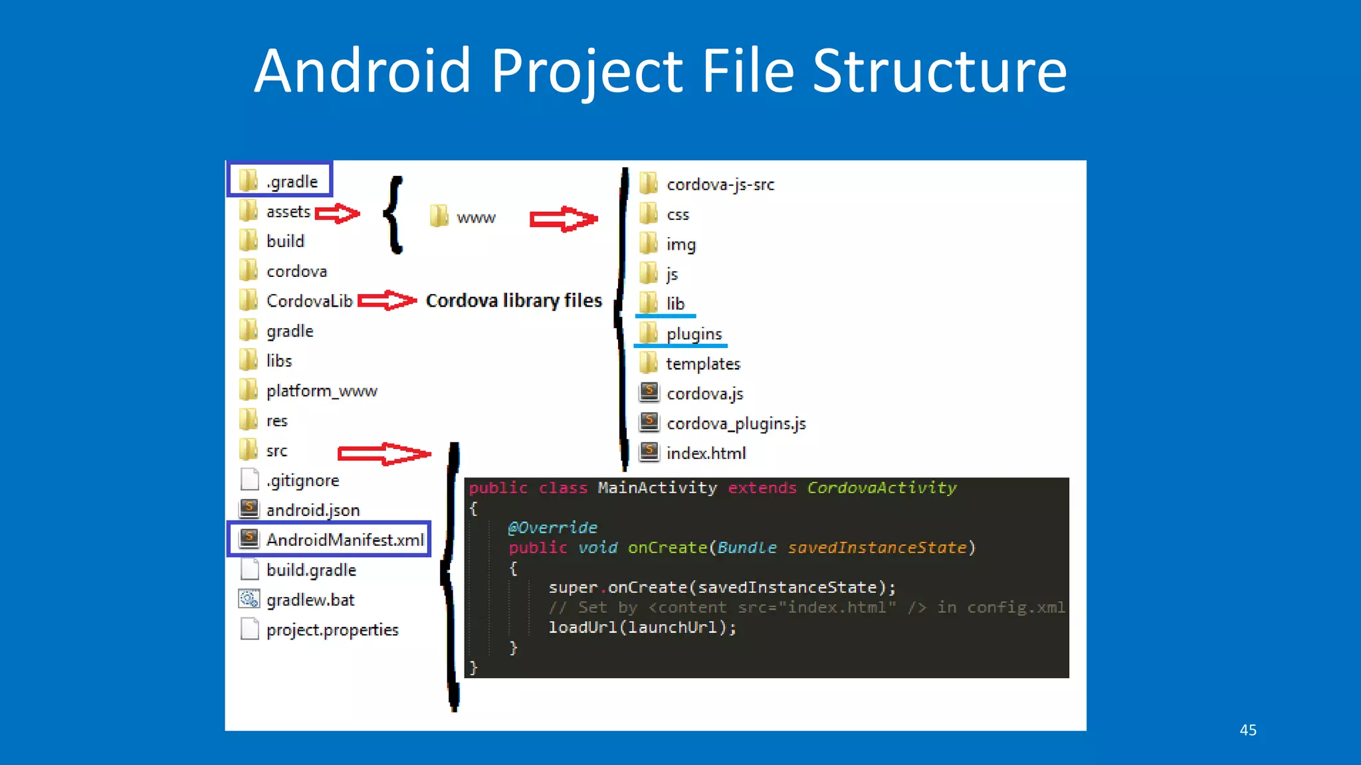Select the build.gradle file icon
This screenshot has width=1361, height=765.
tap(249, 569)
